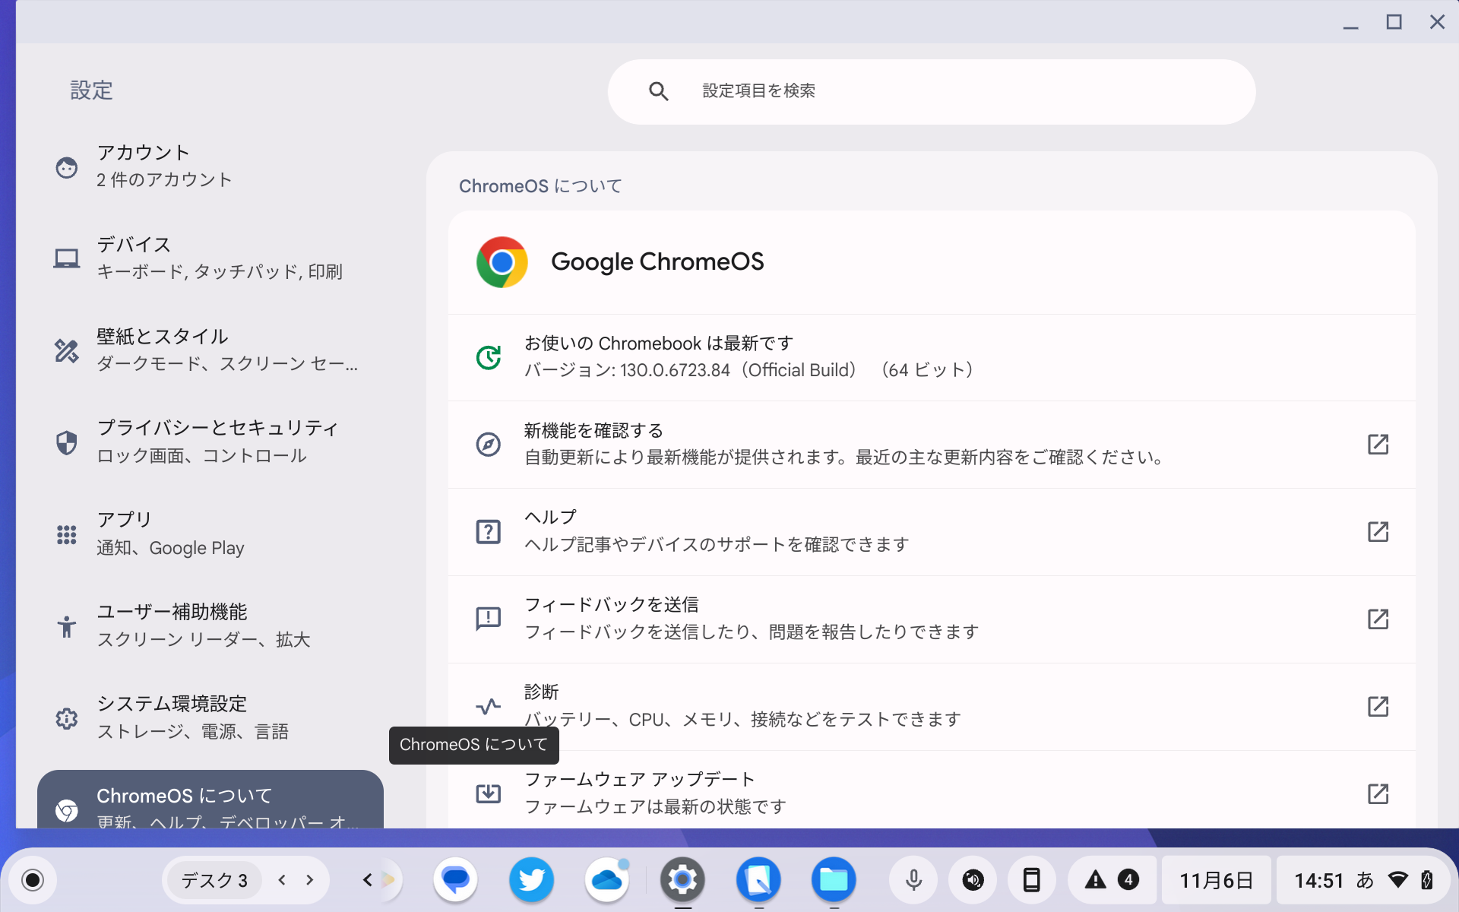Open the Files app on the shelf
This screenshot has height=912, width=1459.
pos(834,879)
